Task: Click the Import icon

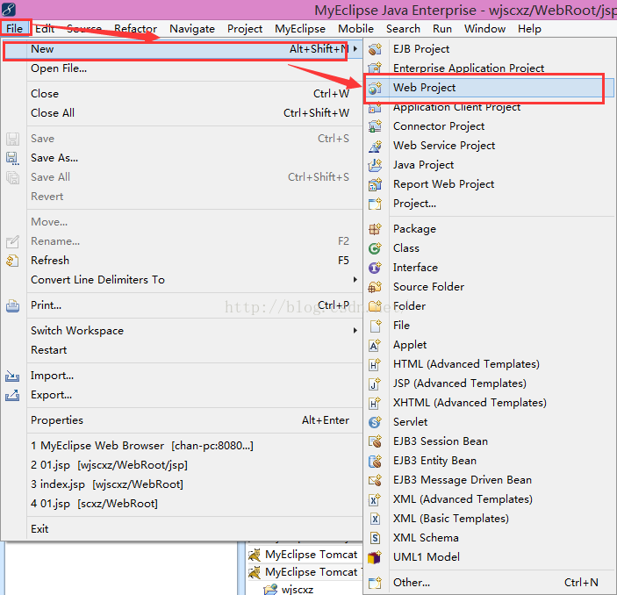Action: (12, 376)
